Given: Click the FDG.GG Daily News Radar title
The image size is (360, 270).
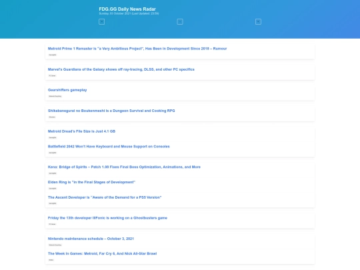Looking at the screenshot, I should tap(127, 9).
